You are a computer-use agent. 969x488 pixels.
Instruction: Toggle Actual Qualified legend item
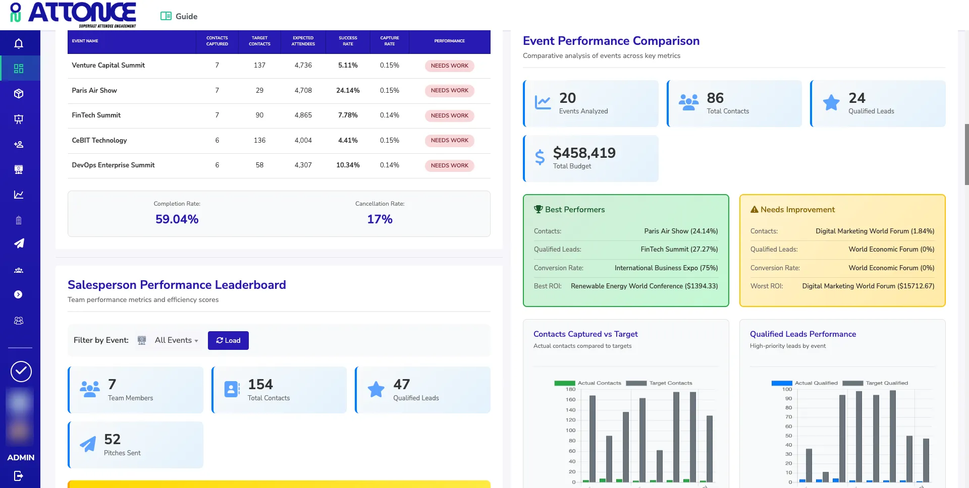(805, 383)
